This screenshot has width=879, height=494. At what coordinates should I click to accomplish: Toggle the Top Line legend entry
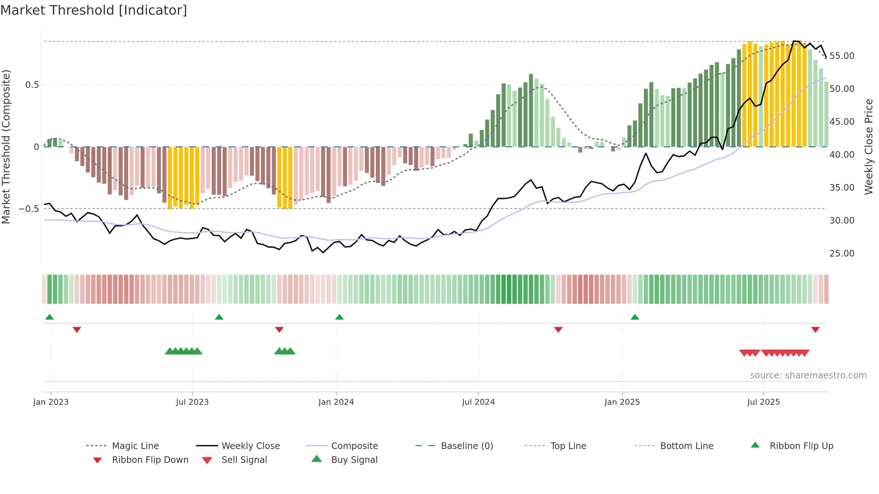pos(556,446)
